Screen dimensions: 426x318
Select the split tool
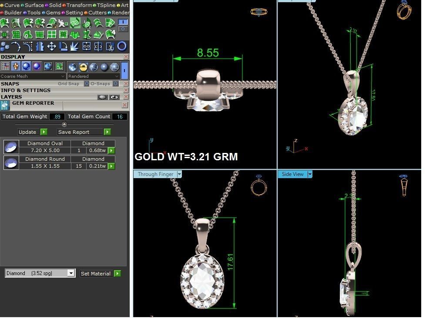pyautogui.click(x=98, y=46)
